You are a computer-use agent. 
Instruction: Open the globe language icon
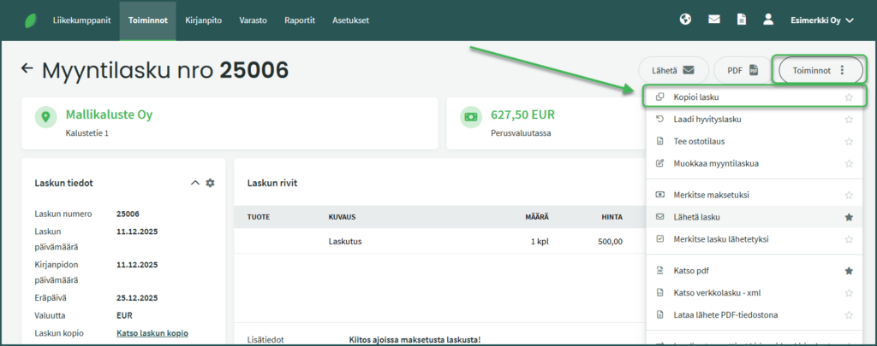click(x=685, y=20)
